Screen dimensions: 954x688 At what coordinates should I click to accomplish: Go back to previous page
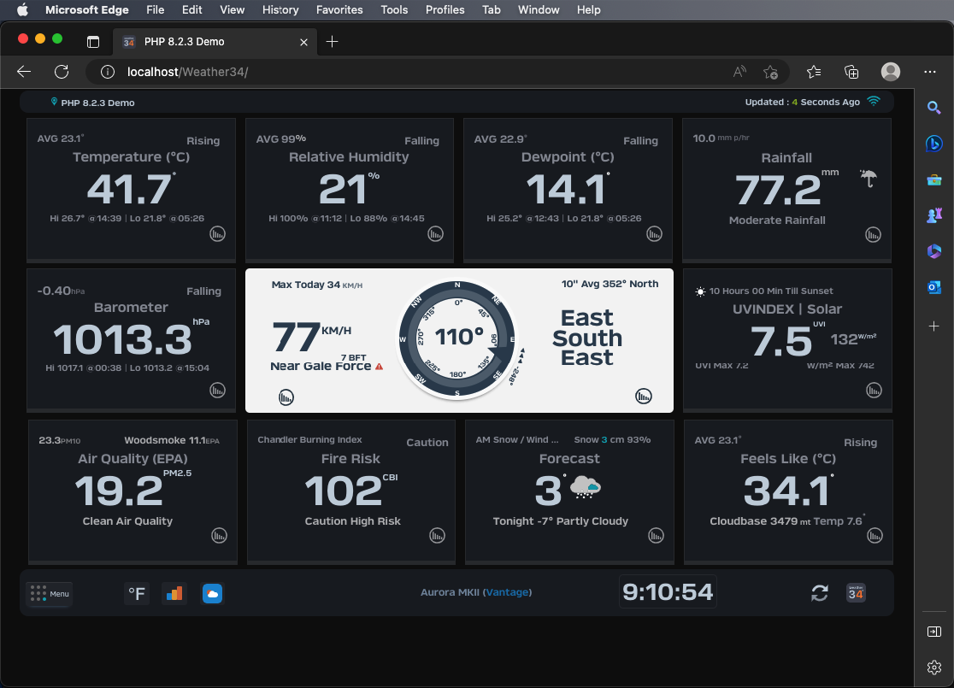(x=24, y=72)
